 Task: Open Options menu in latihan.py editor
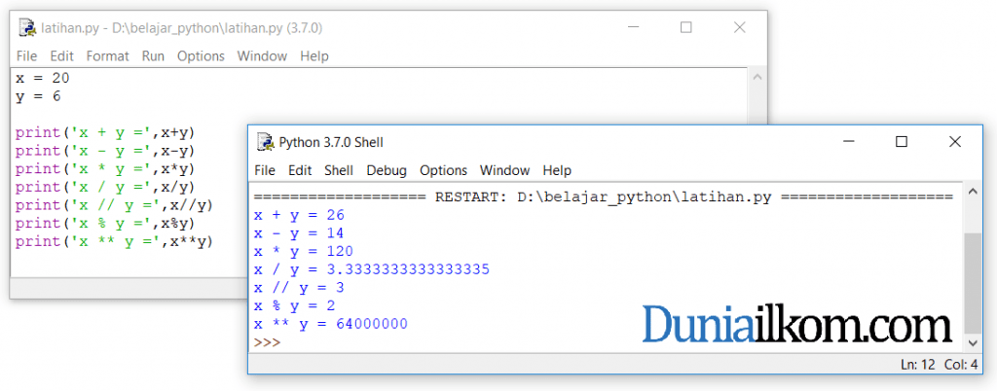(201, 55)
